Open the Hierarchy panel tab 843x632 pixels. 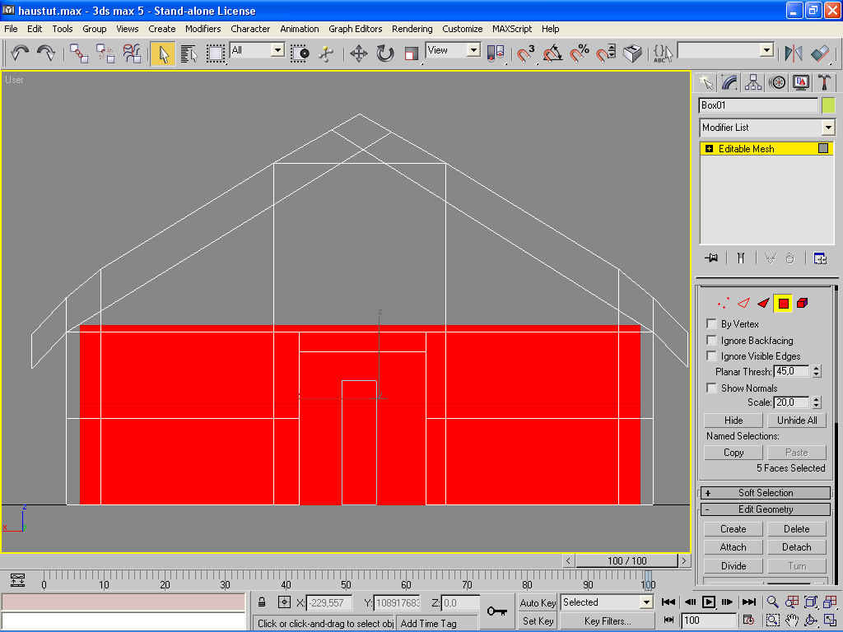pos(753,82)
